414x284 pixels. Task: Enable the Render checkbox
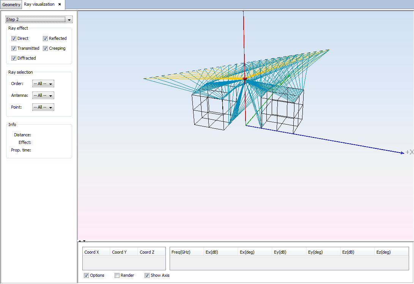117,275
